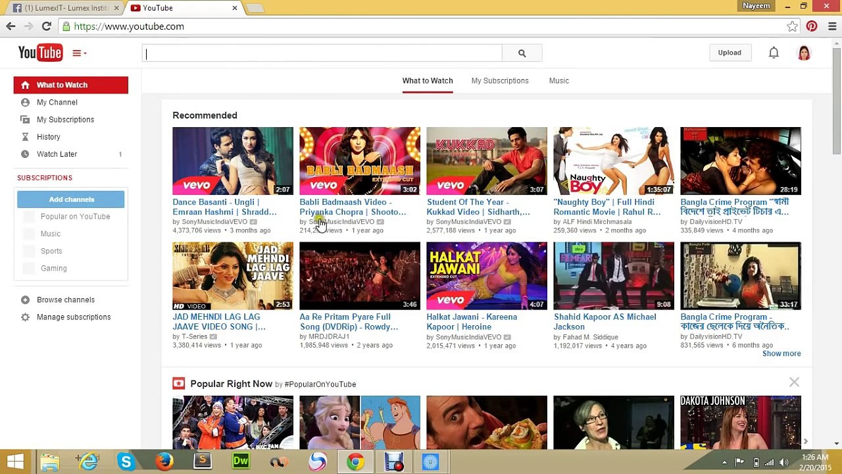The height and width of the screenshot is (474, 842).
Task: Open Babli Badmaash video thumbnail
Action: point(360,161)
